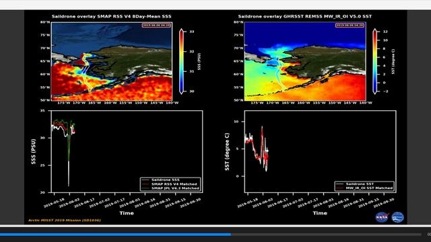Click the date stamp on the SSS salinity map
The image size is (431, 242).
pyautogui.click(x=156, y=26)
